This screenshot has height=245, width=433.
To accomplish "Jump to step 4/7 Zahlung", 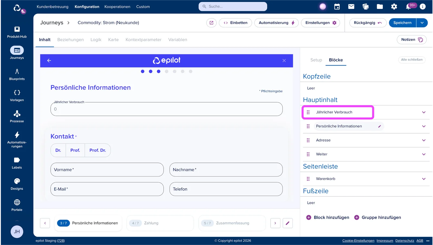I will (x=160, y=223).
